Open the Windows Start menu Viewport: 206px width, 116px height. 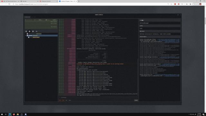2,114
